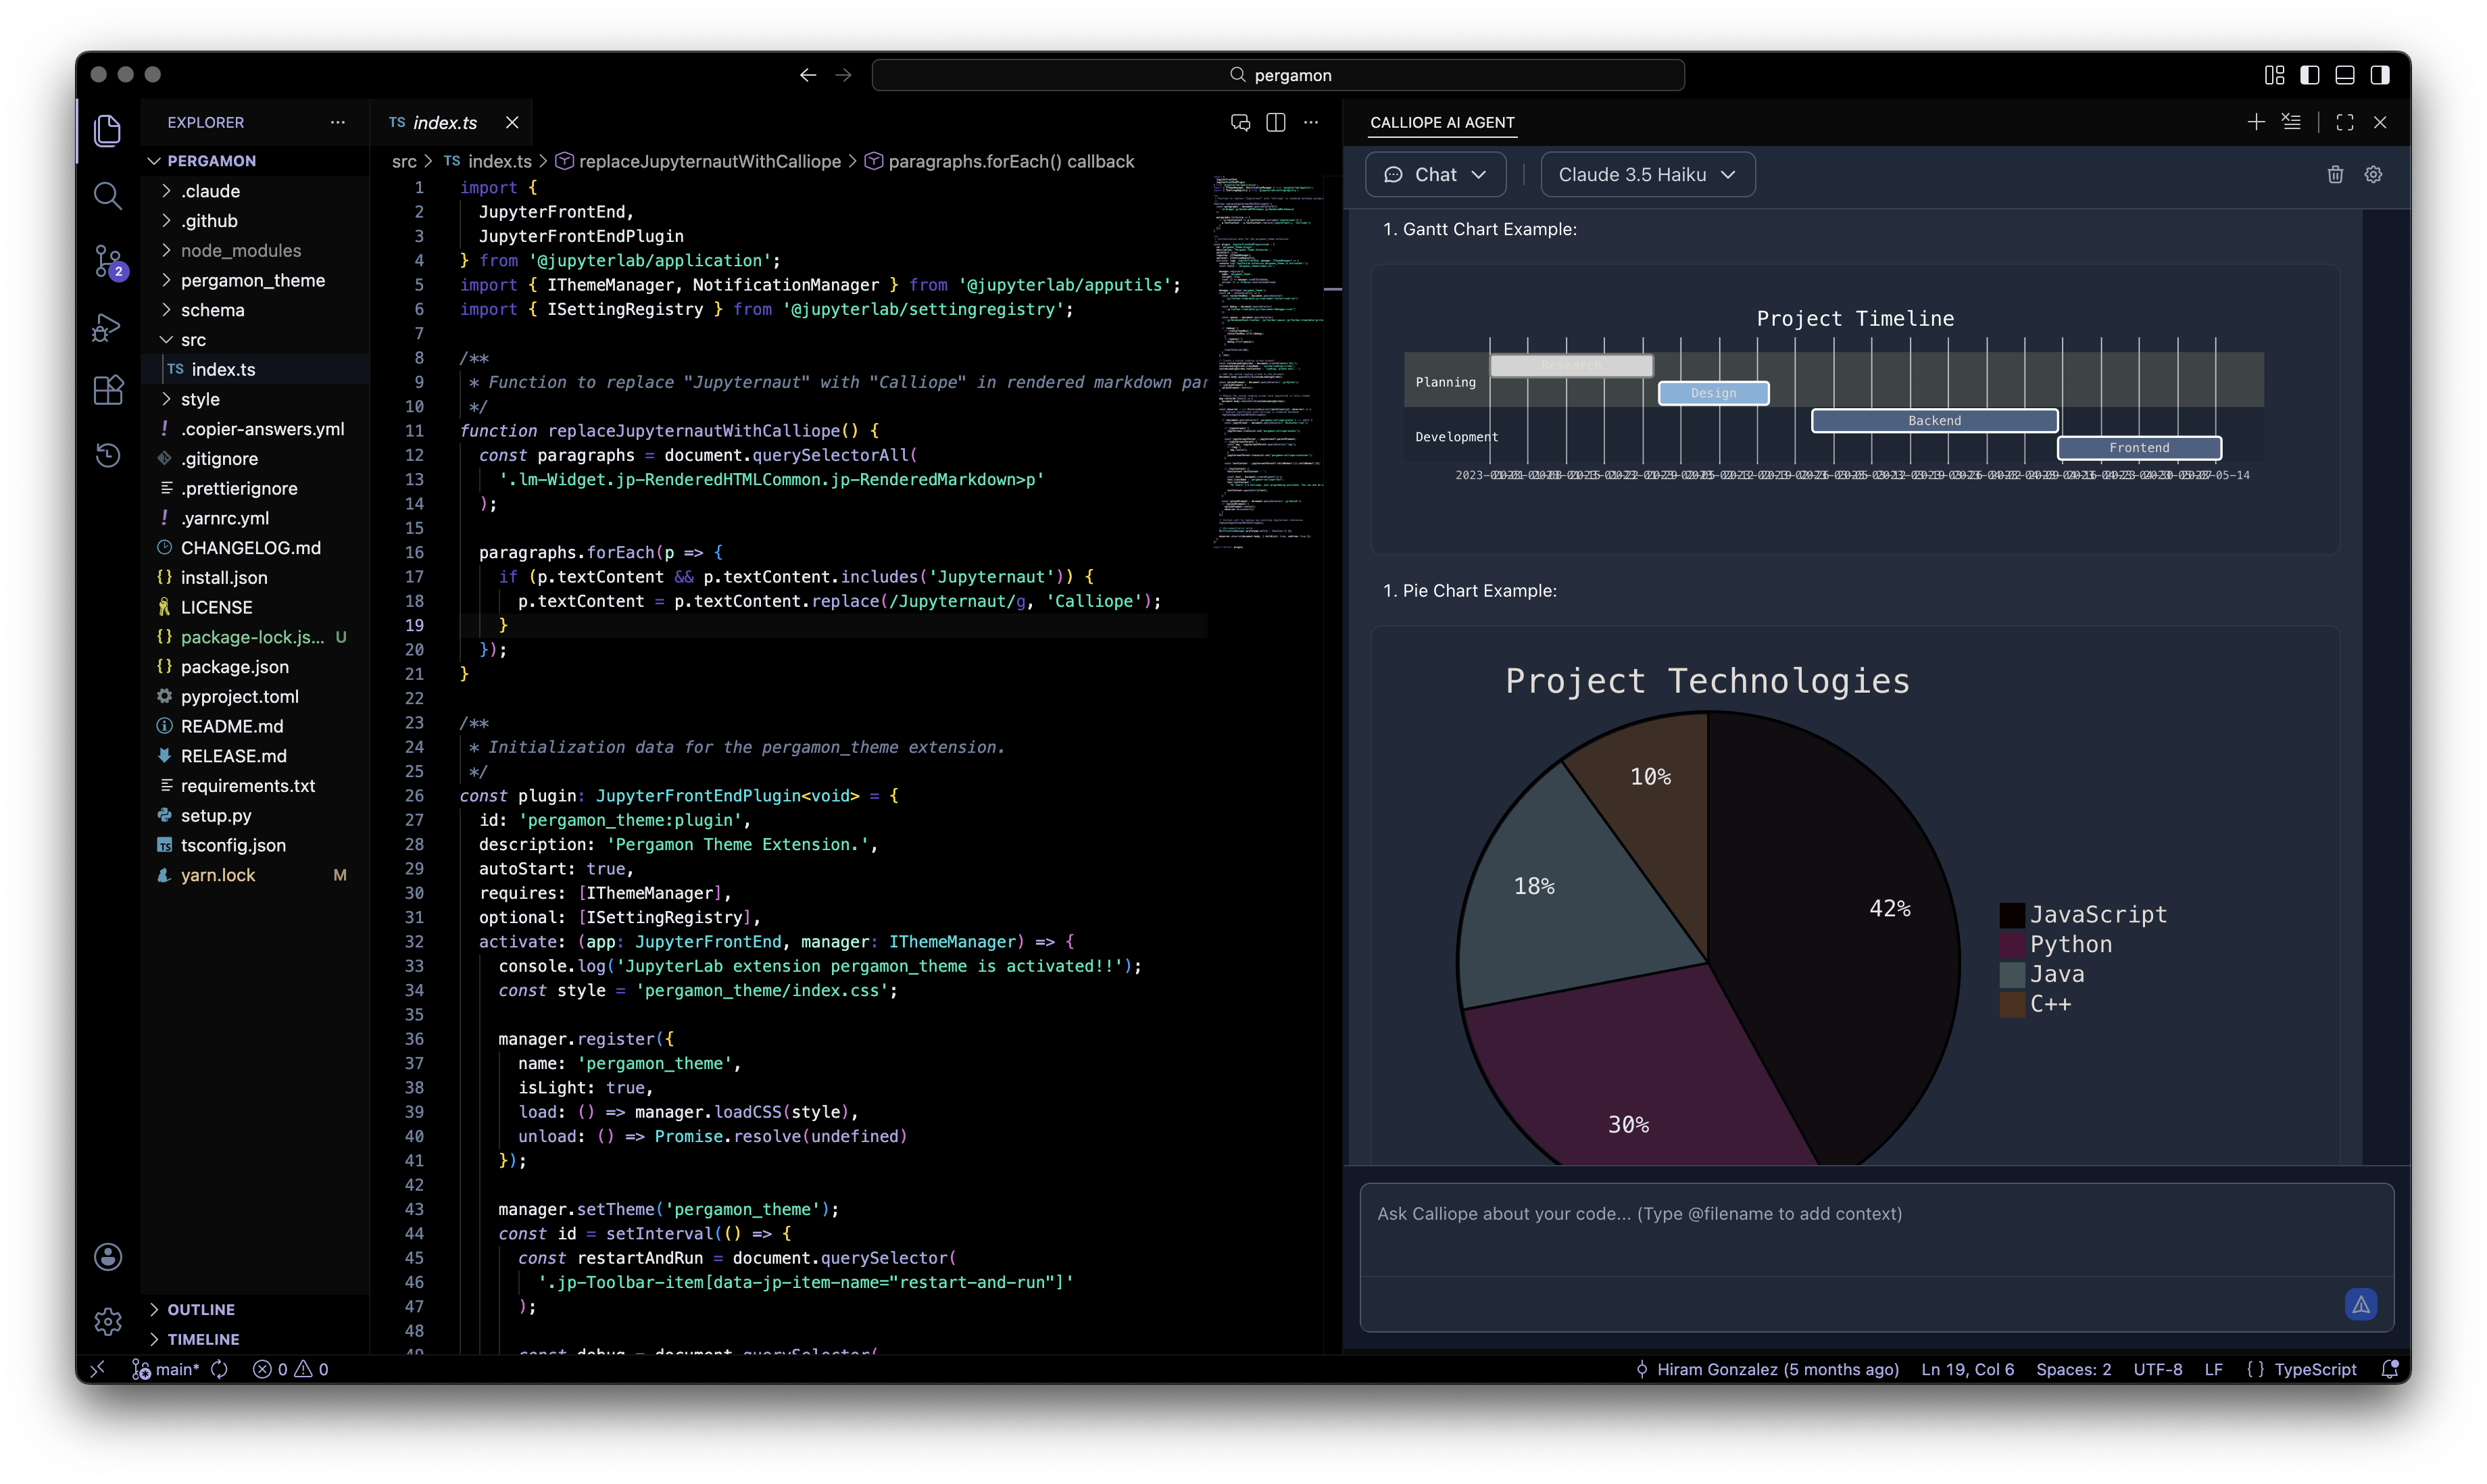This screenshot has height=1484, width=2487.
Task: Open package.json in the file tree
Action: click(256, 667)
